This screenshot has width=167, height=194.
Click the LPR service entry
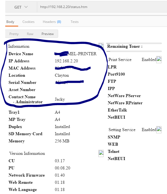click(112, 67)
